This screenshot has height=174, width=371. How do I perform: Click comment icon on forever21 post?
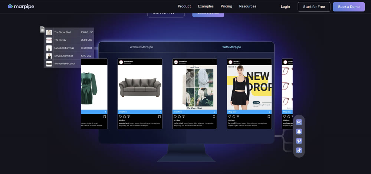[x=234, y=116]
